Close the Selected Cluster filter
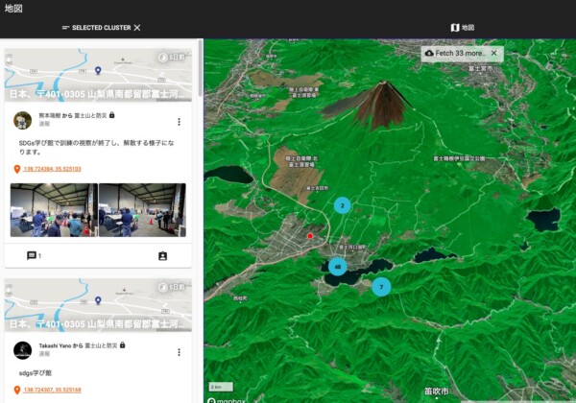Screen dimensions: 576x403 pyautogui.click(x=137, y=28)
